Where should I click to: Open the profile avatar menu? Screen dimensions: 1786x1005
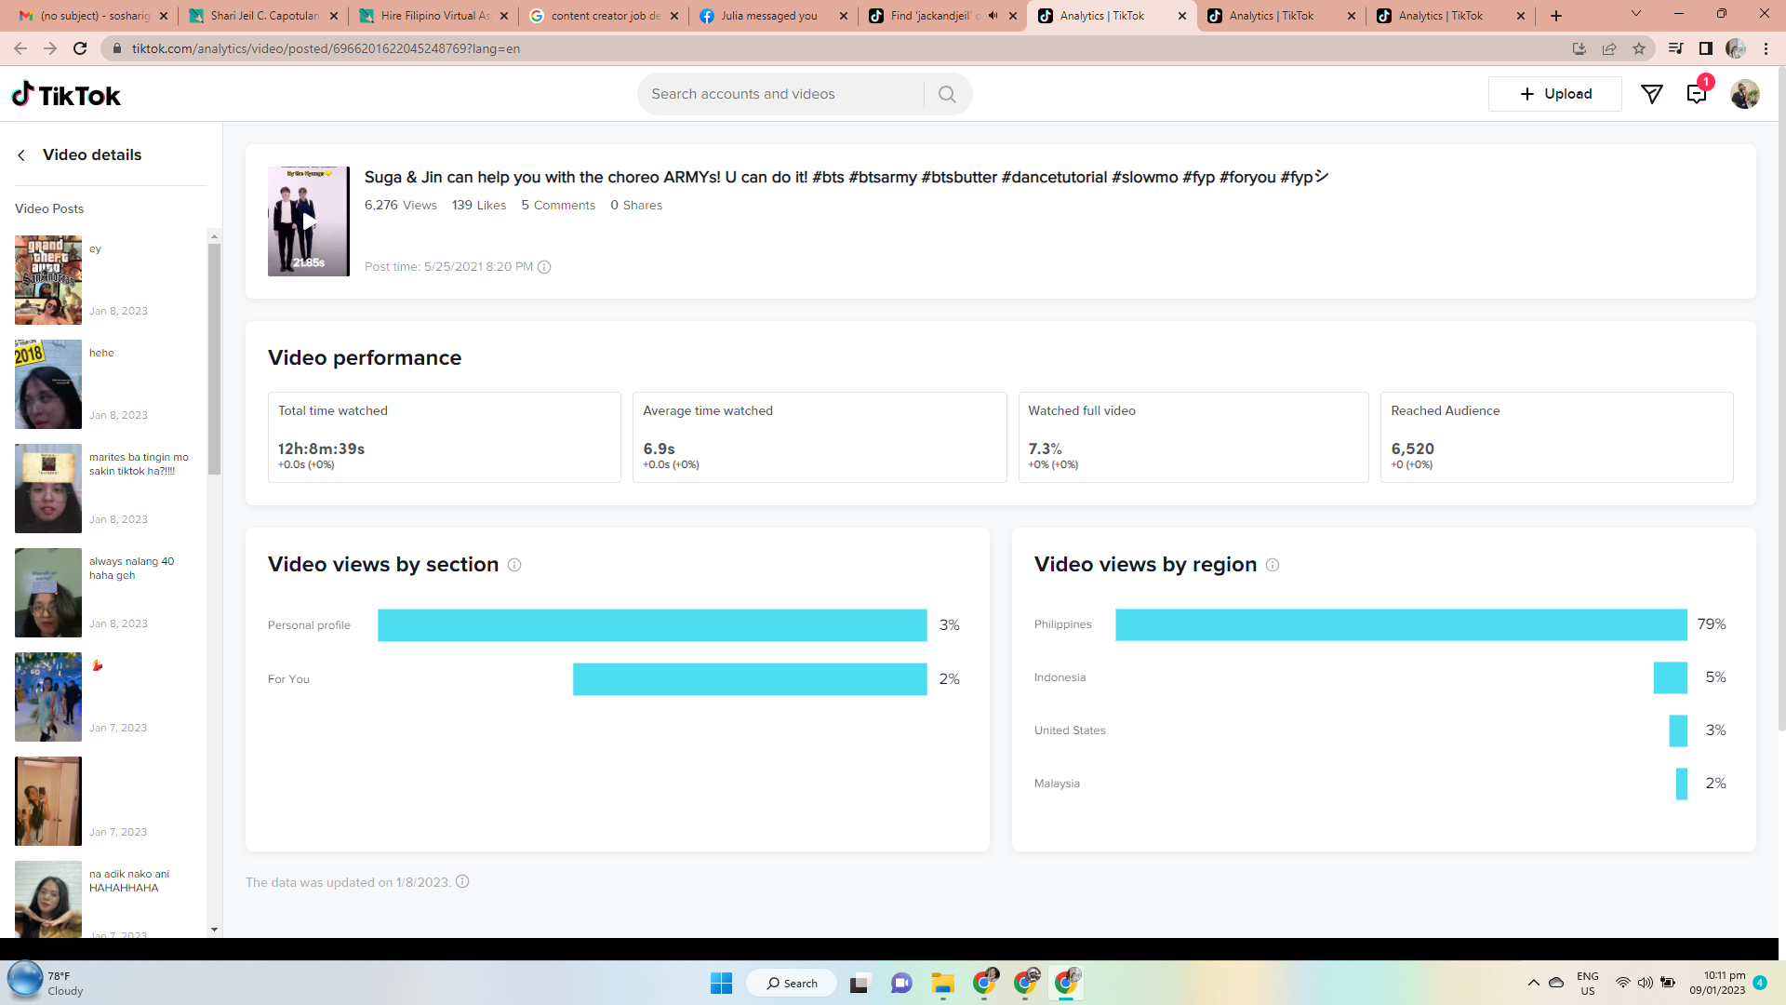(1744, 94)
